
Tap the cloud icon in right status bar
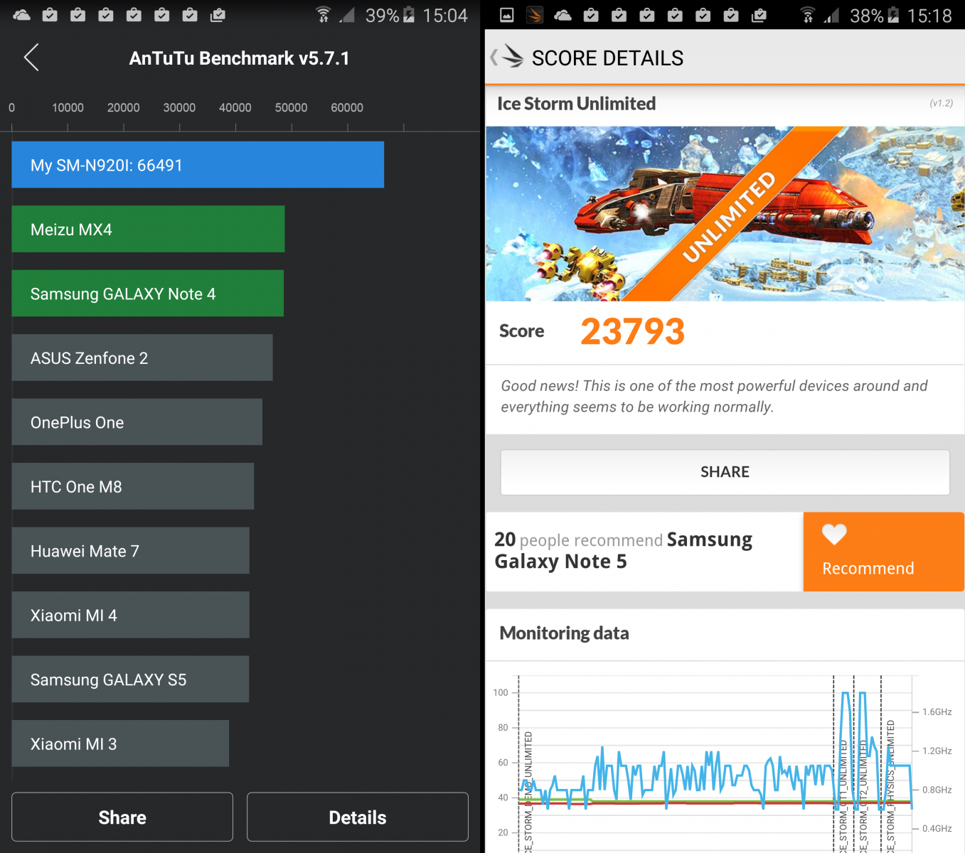click(x=563, y=15)
